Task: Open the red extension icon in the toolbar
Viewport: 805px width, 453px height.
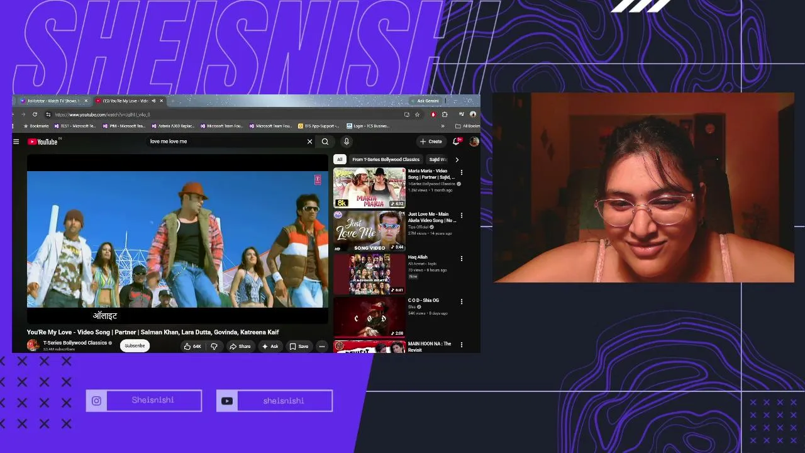Action: pos(433,115)
